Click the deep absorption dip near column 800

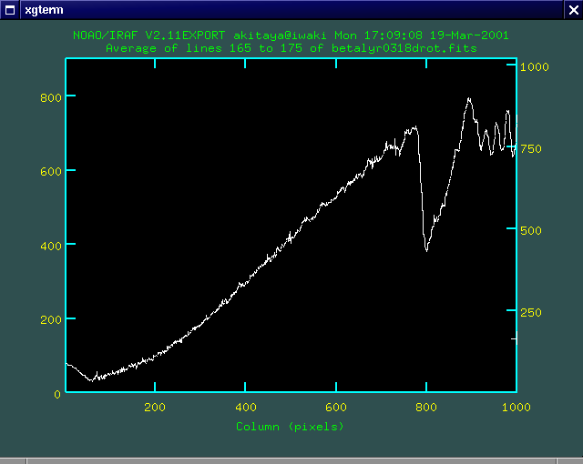(426, 248)
